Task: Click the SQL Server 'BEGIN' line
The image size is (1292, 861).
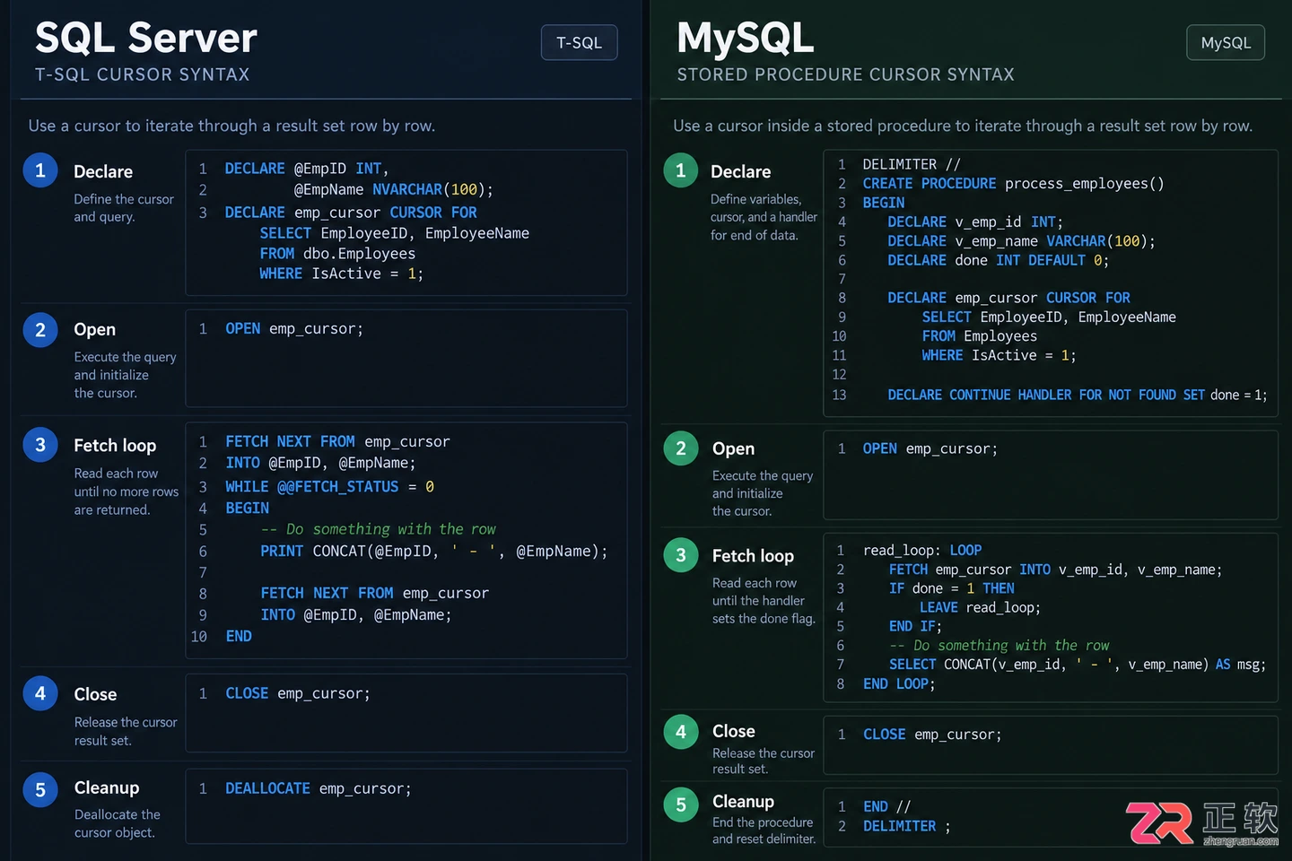Action: [247, 509]
